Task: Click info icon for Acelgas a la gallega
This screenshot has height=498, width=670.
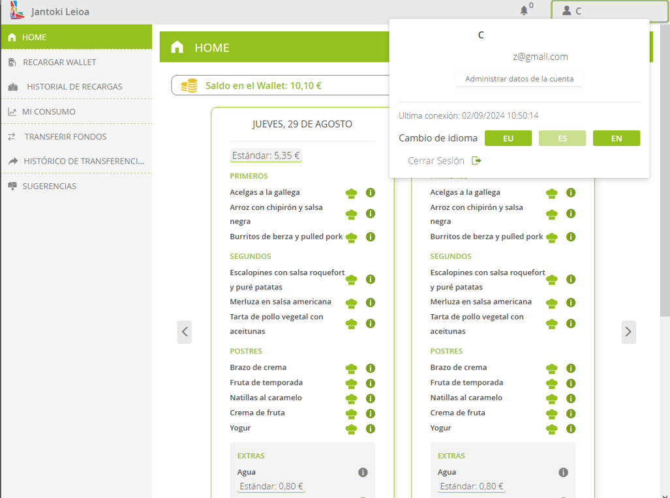Action: point(371,193)
